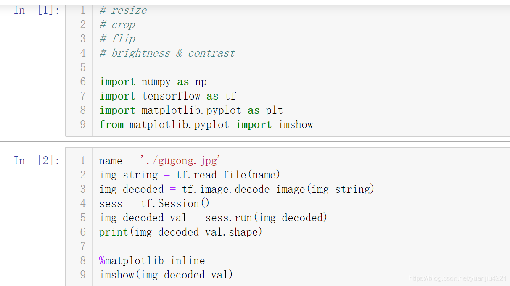Image resolution: width=510 pixels, height=286 pixels.
Task: Click the '# flip' comment line
Action: point(117,39)
